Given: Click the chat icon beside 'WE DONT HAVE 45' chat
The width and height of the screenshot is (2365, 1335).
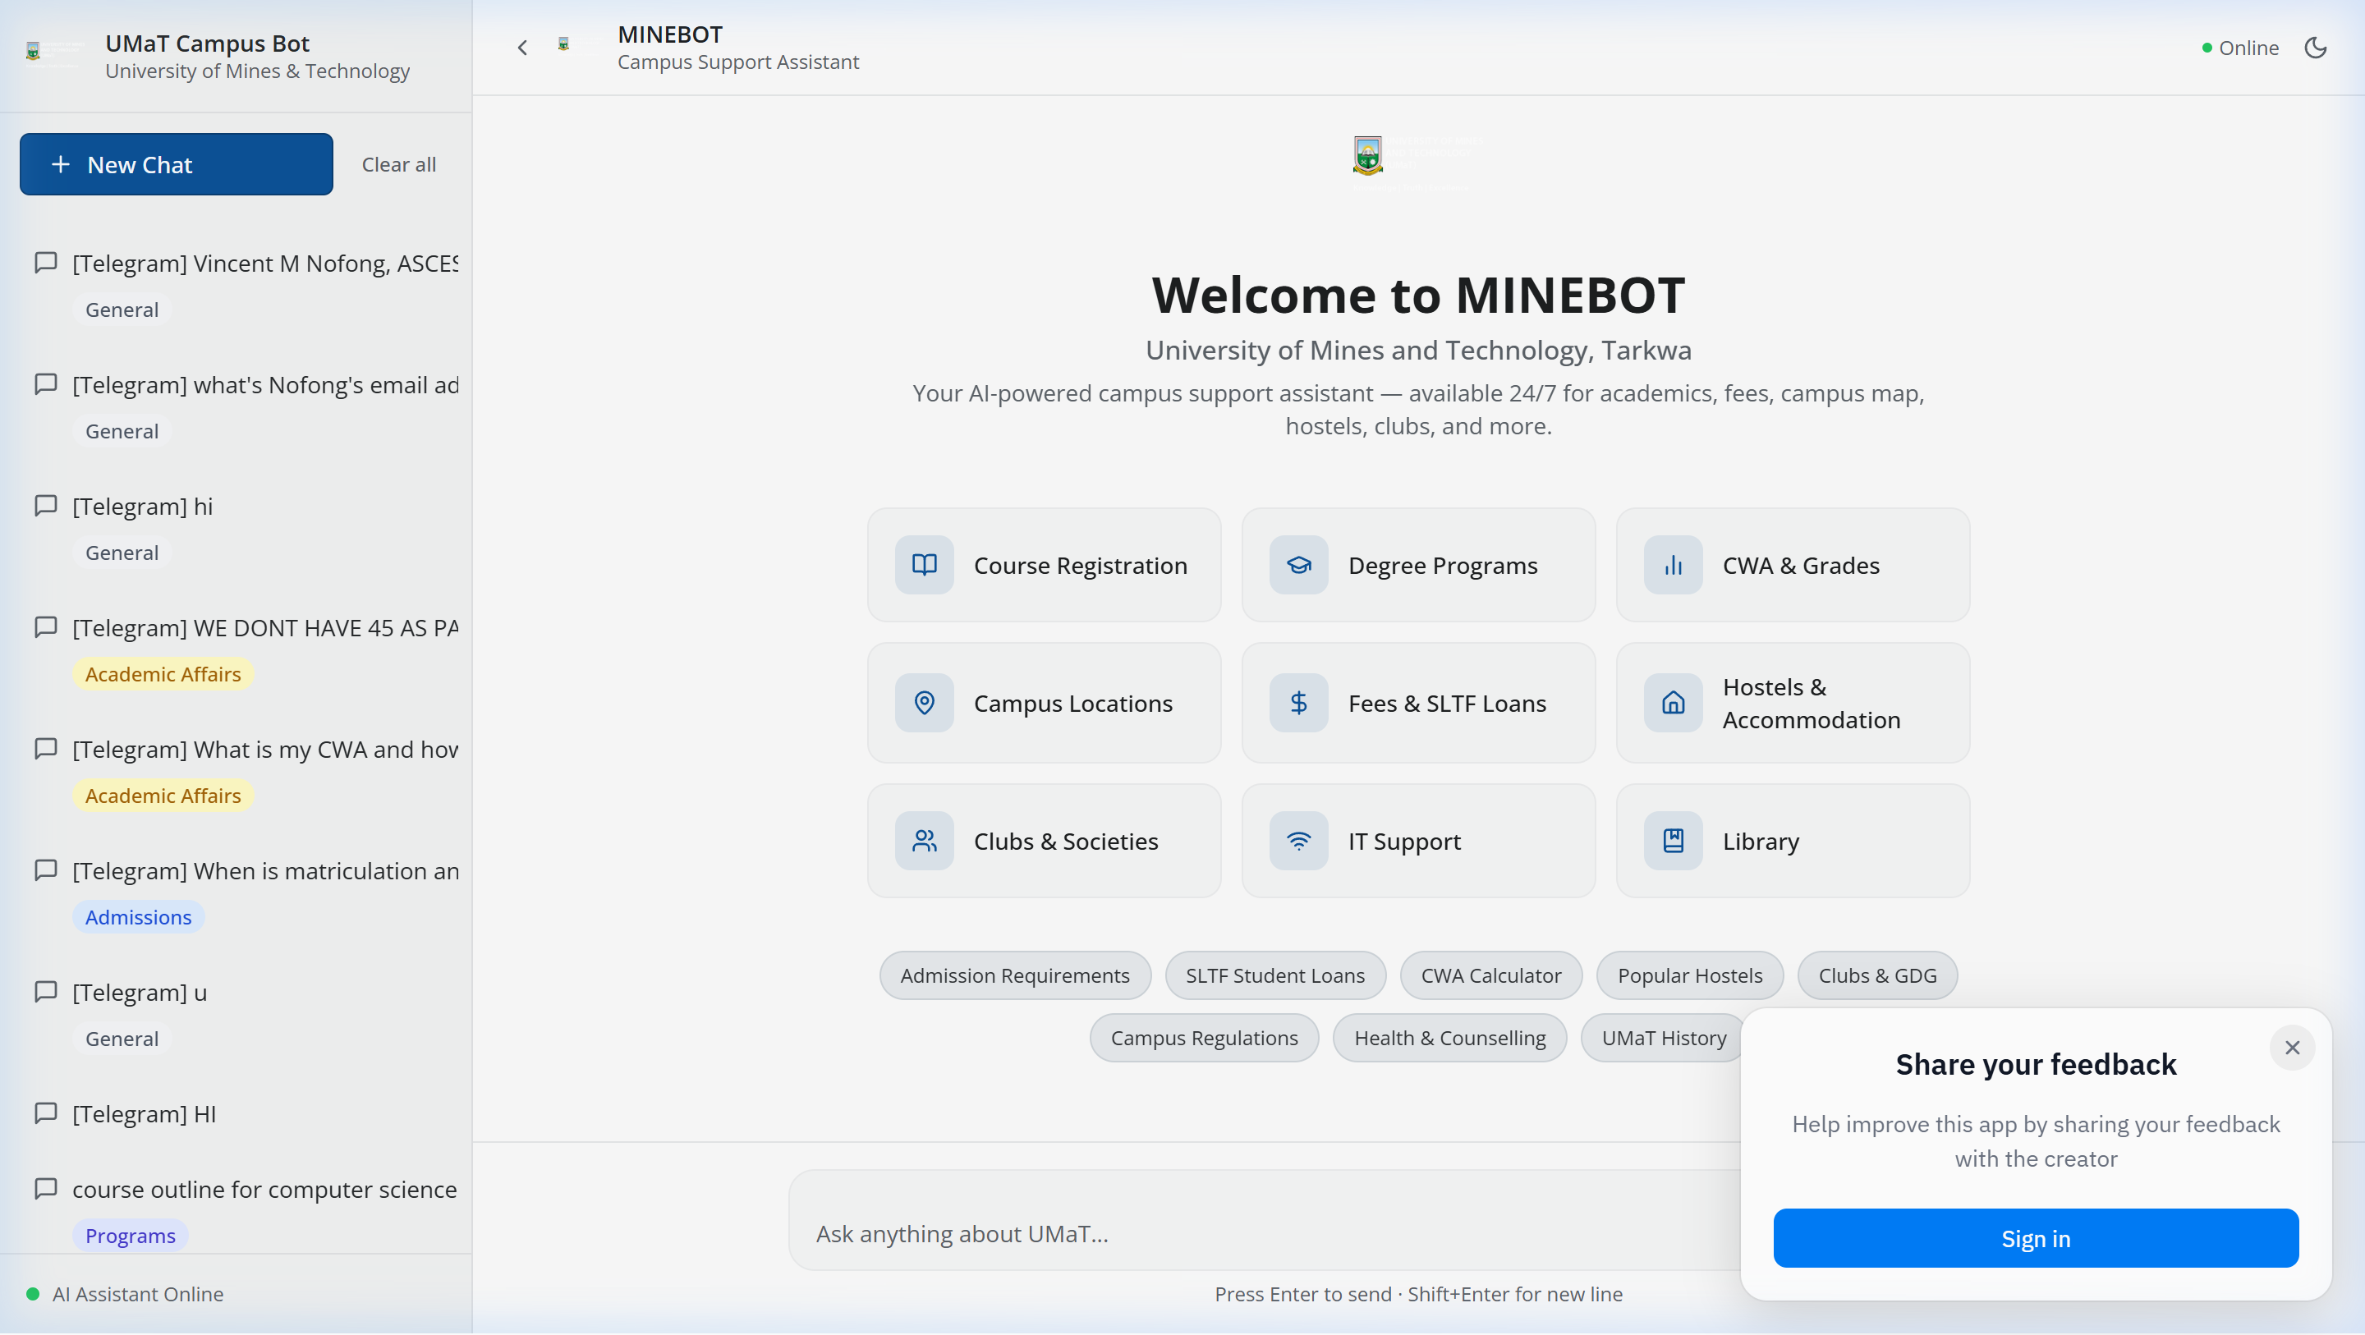Looking at the screenshot, I should (46, 627).
